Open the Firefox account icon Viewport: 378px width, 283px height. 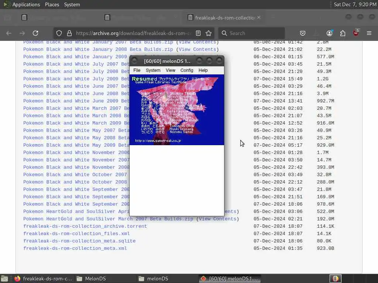[329, 33]
